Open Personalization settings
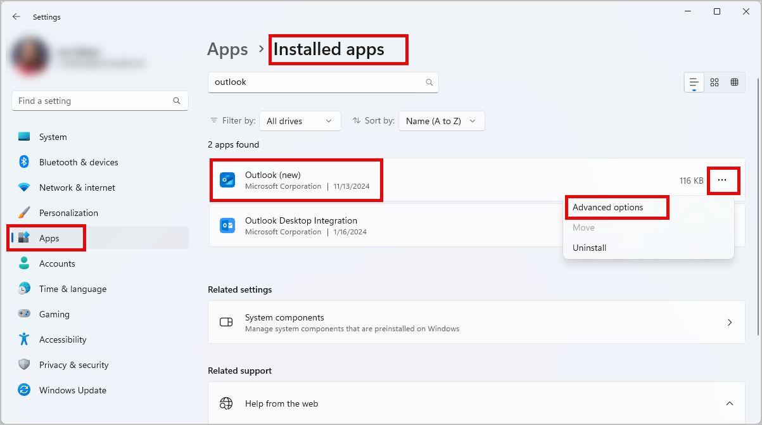This screenshot has height=425, width=762. tap(100, 213)
